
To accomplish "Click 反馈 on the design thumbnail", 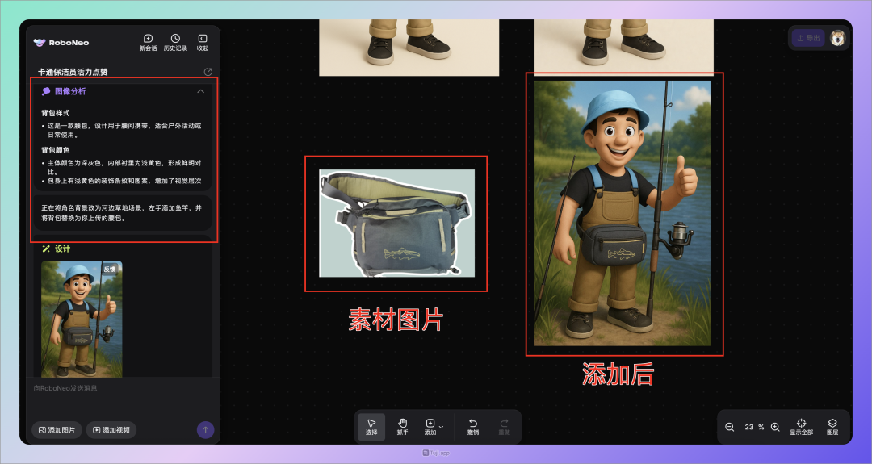I will point(110,269).
